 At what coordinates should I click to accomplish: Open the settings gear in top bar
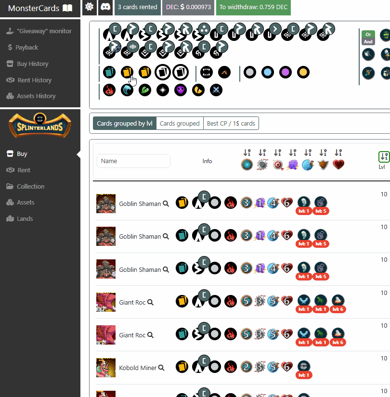90,7
